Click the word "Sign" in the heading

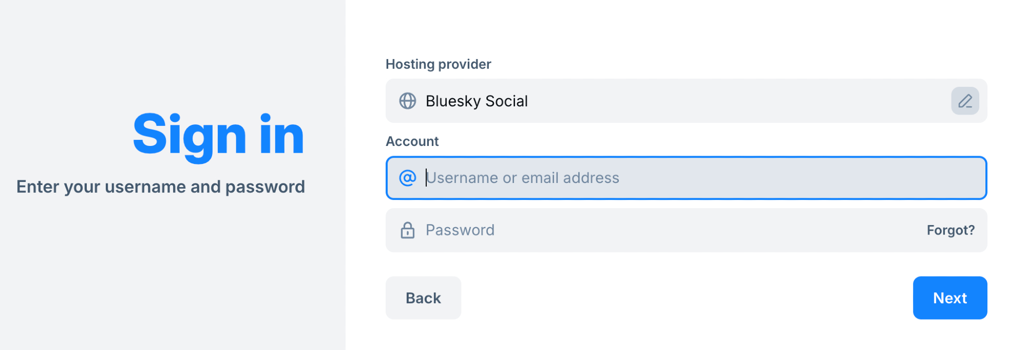click(x=189, y=135)
